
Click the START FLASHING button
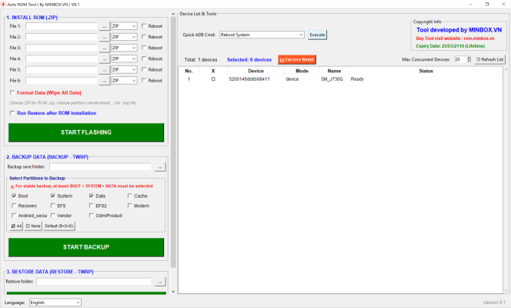pyautogui.click(x=86, y=132)
